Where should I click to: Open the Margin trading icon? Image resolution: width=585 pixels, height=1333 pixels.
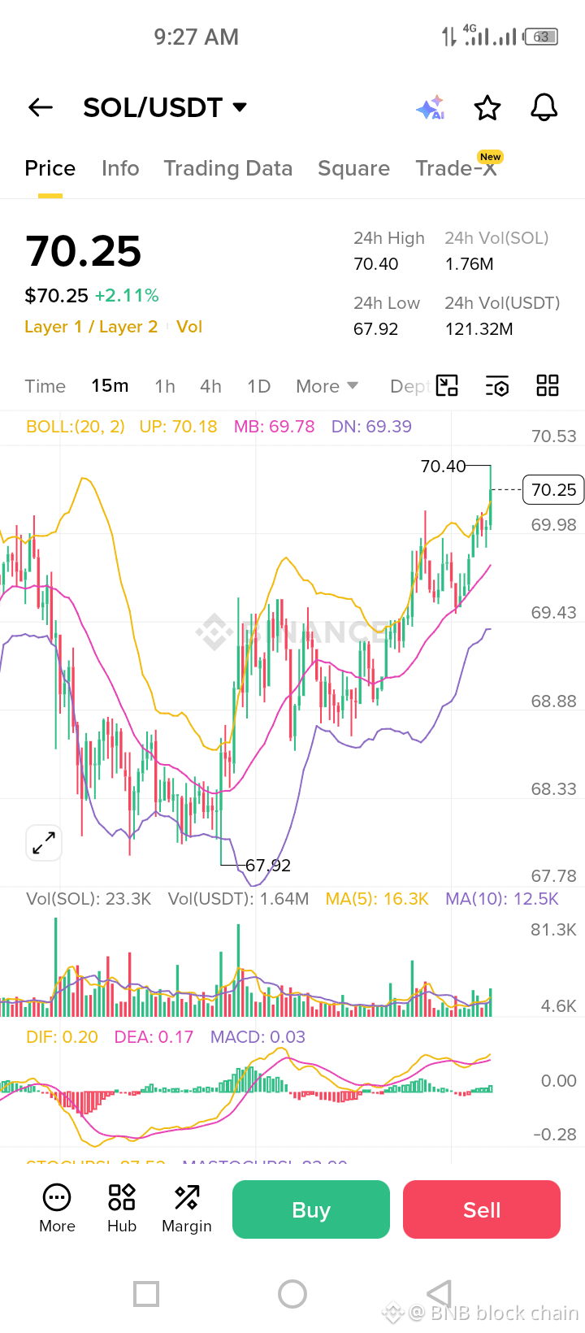pos(187,1209)
